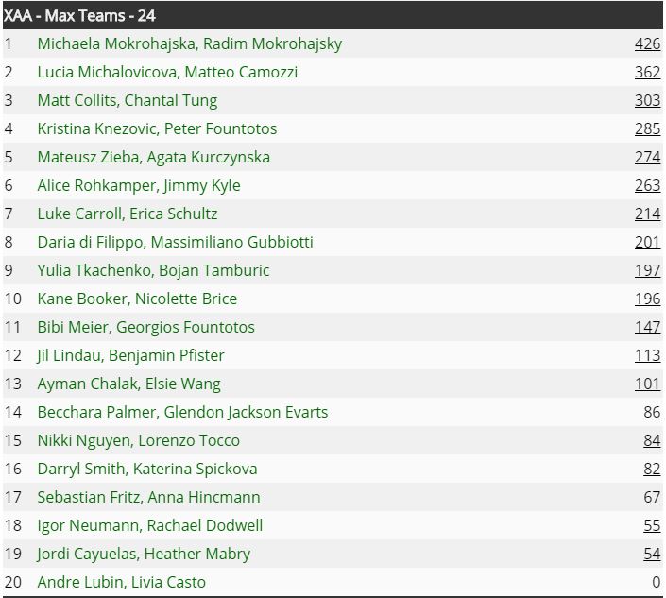Click the 0 score for Andre Lubin
This screenshot has width=666, height=598.
click(657, 582)
